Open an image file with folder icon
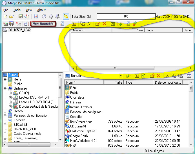Viewport: 195px width, 154px height. pyautogui.click(x=12, y=16)
